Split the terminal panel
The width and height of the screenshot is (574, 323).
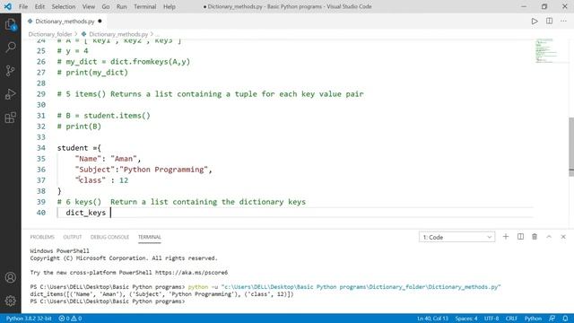tap(520, 237)
